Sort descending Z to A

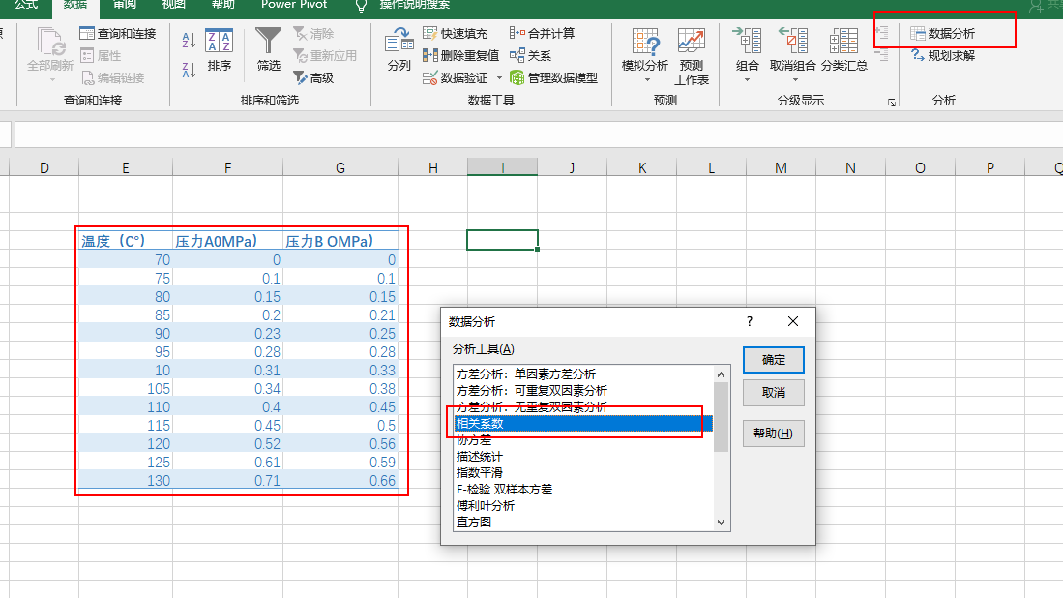[x=189, y=69]
